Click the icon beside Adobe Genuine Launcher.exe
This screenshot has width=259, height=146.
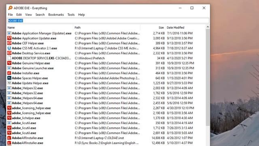(9, 68)
